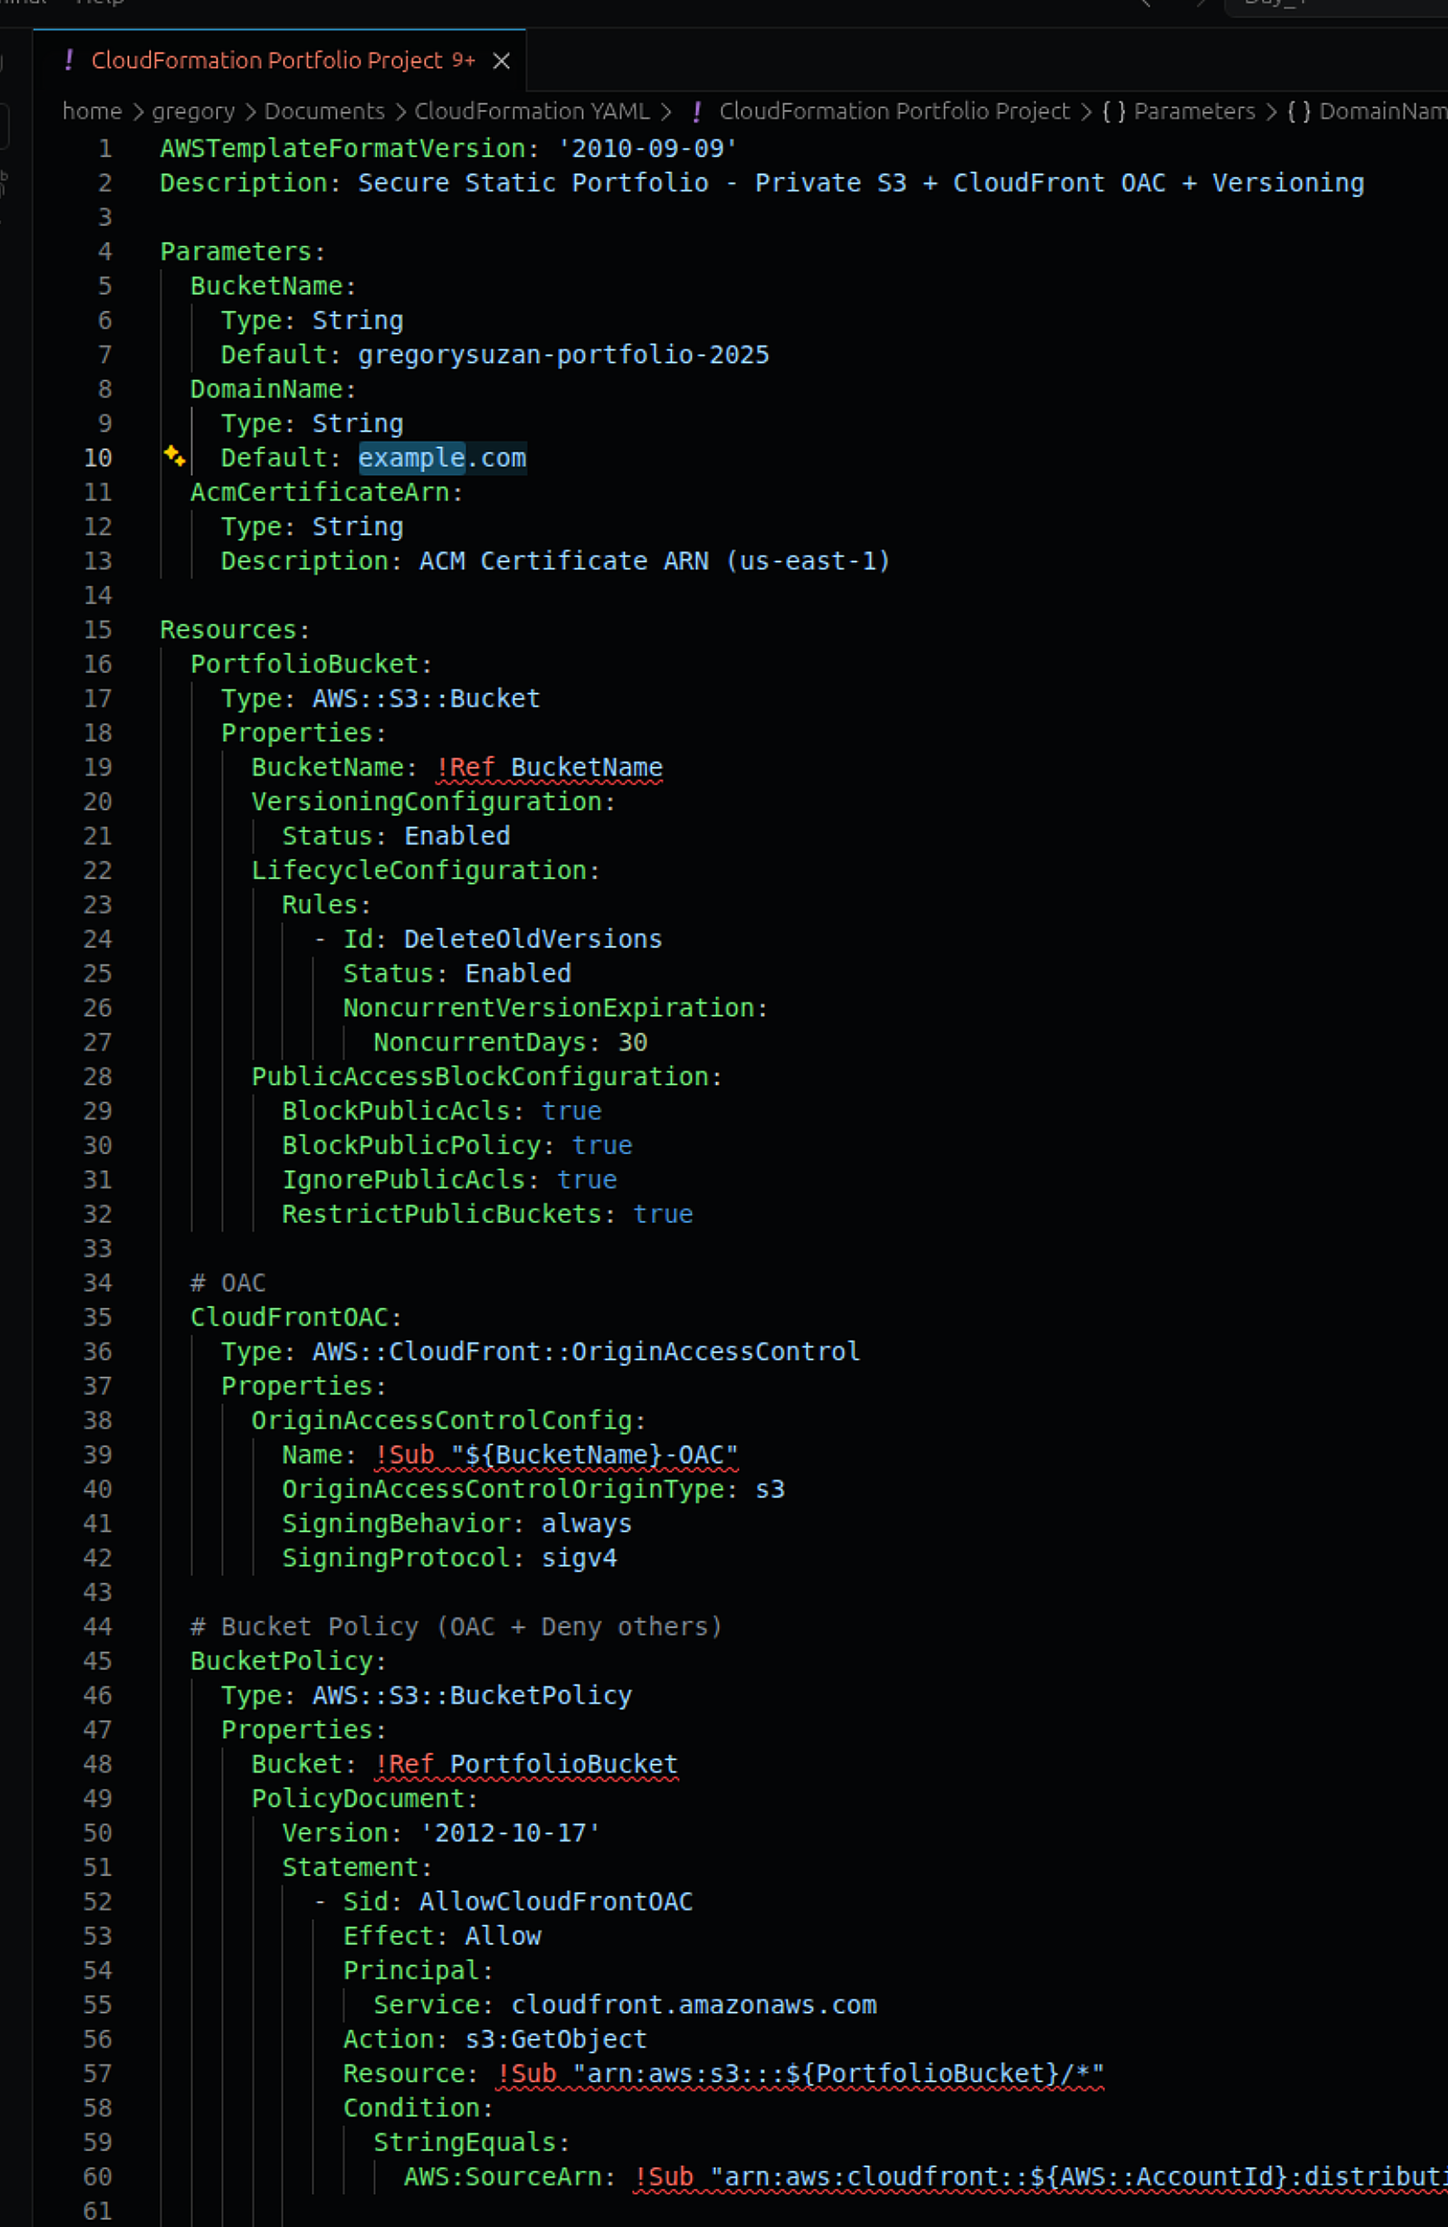Image resolution: width=1448 pixels, height=2227 pixels.
Task: Open the 'gregory' breadcrumb segment
Action: [193, 111]
